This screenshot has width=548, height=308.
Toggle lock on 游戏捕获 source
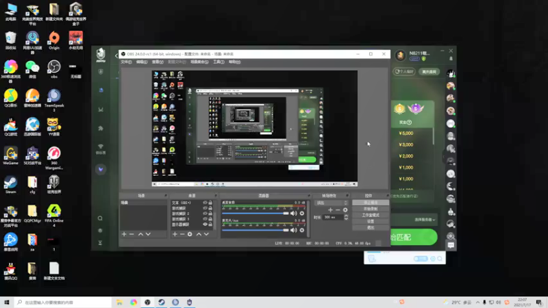pyautogui.click(x=210, y=208)
